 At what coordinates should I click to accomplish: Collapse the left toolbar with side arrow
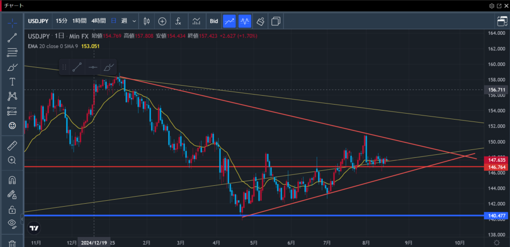tap(22, 219)
